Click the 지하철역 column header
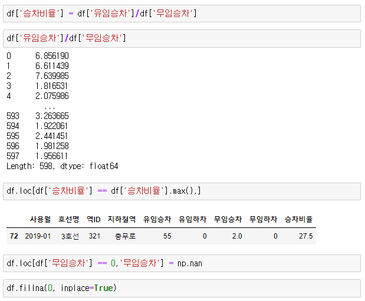 point(121,219)
